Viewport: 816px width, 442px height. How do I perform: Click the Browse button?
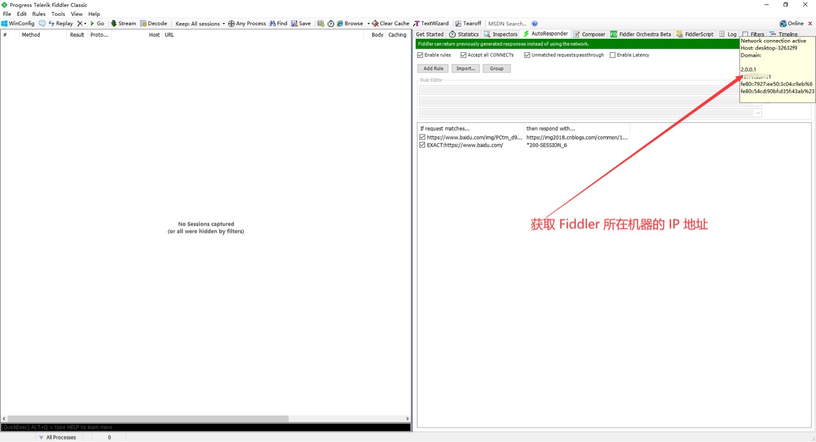click(x=349, y=24)
